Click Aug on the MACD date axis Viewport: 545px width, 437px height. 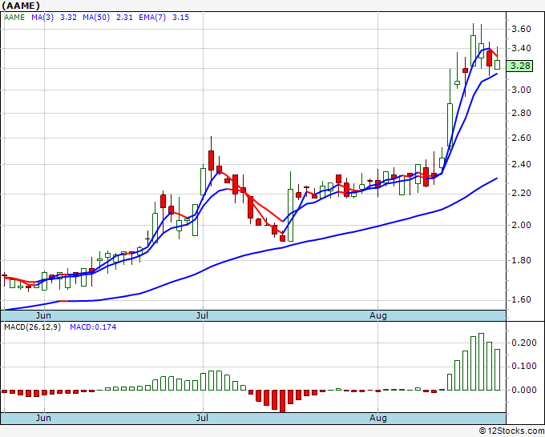pos(377,418)
